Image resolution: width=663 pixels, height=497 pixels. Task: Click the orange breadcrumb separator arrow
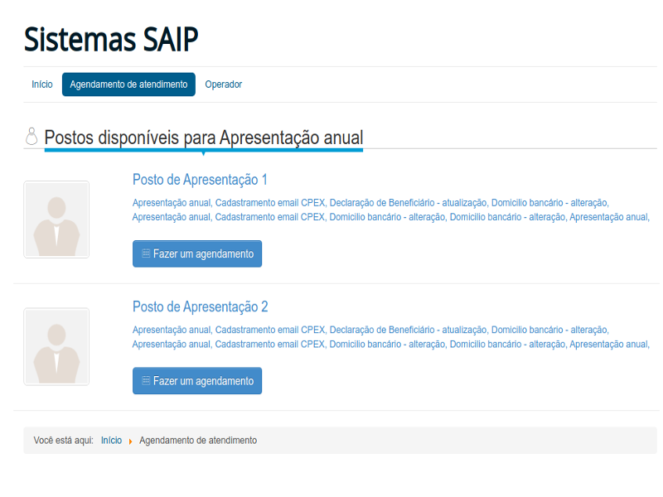131,442
